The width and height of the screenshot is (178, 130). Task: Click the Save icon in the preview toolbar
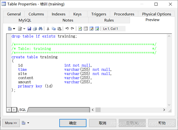tap(29, 29)
